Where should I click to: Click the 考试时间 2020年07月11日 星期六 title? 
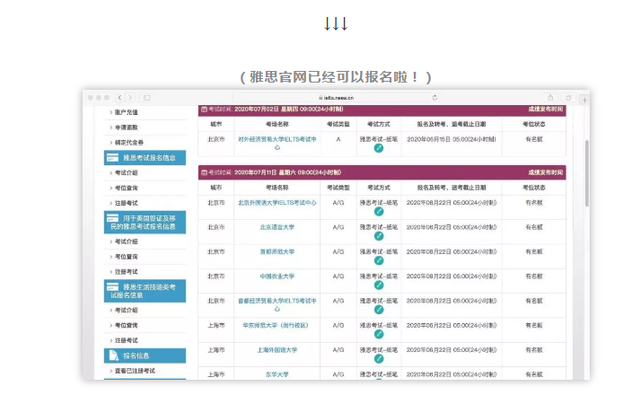click(x=271, y=172)
